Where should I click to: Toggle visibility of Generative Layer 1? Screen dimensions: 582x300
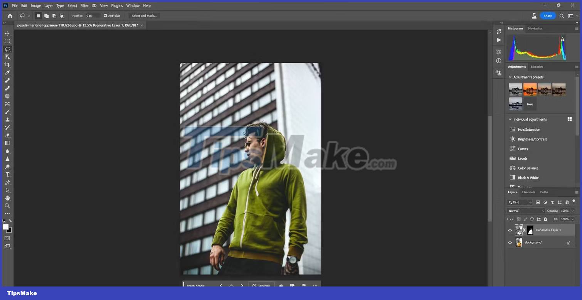click(x=510, y=230)
